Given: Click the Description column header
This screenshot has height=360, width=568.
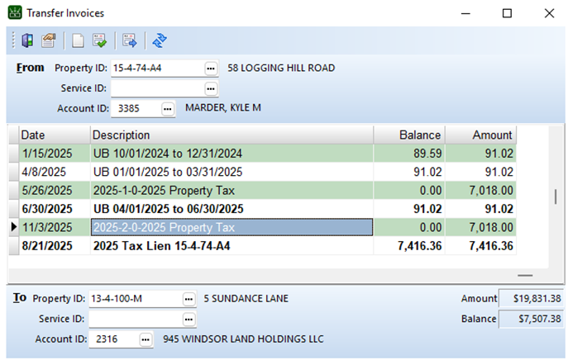Looking at the screenshot, I should click(x=231, y=135).
